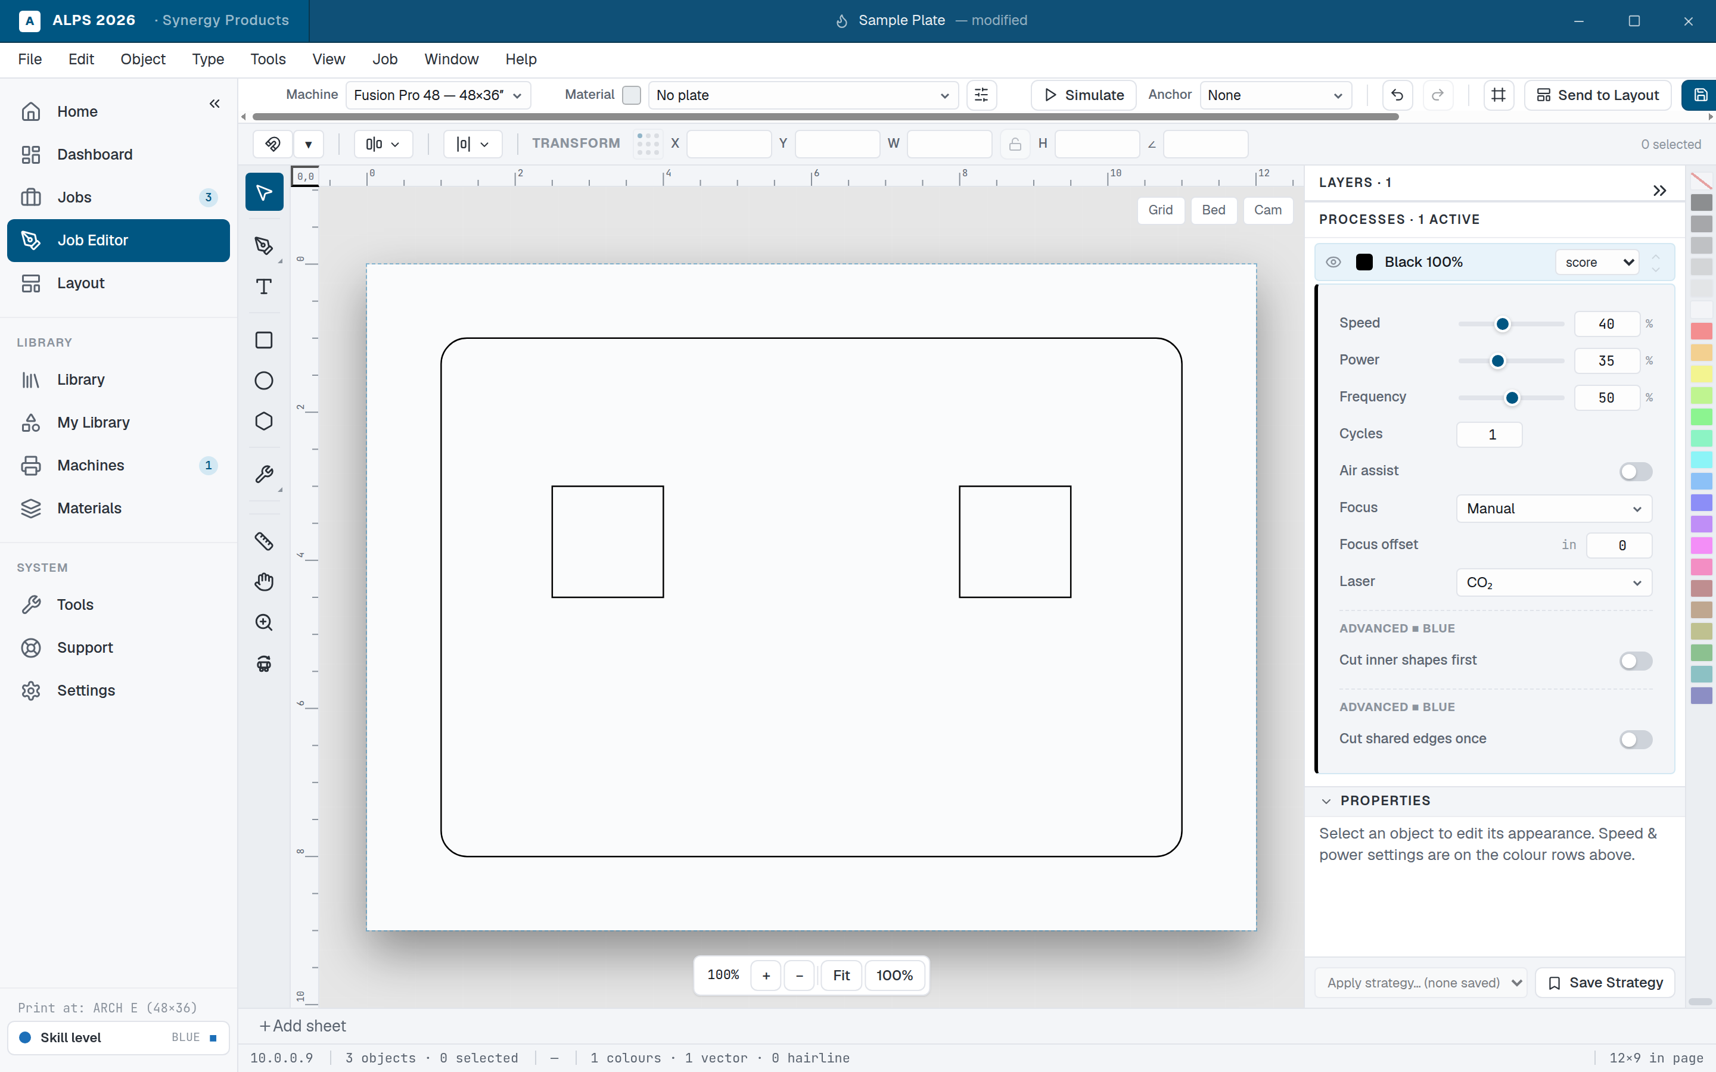
Task: Click the transform reference point grid
Action: point(648,144)
